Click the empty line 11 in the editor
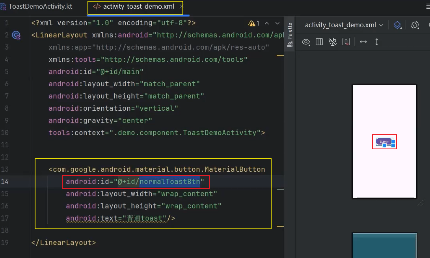Viewport: 430px width, 258px height. pos(156,145)
